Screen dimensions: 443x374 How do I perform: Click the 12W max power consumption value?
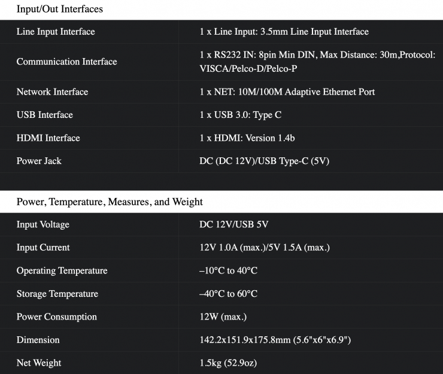tap(223, 317)
